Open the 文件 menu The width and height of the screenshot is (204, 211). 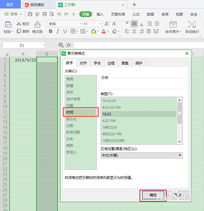pyautogui.click(x=13, y=14)
